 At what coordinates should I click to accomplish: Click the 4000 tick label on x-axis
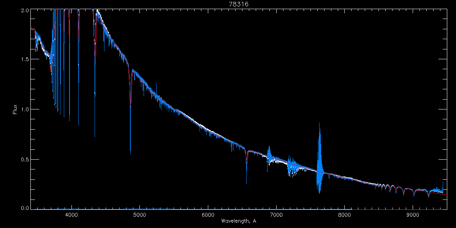pyautogui.click(x=71, y=215)
